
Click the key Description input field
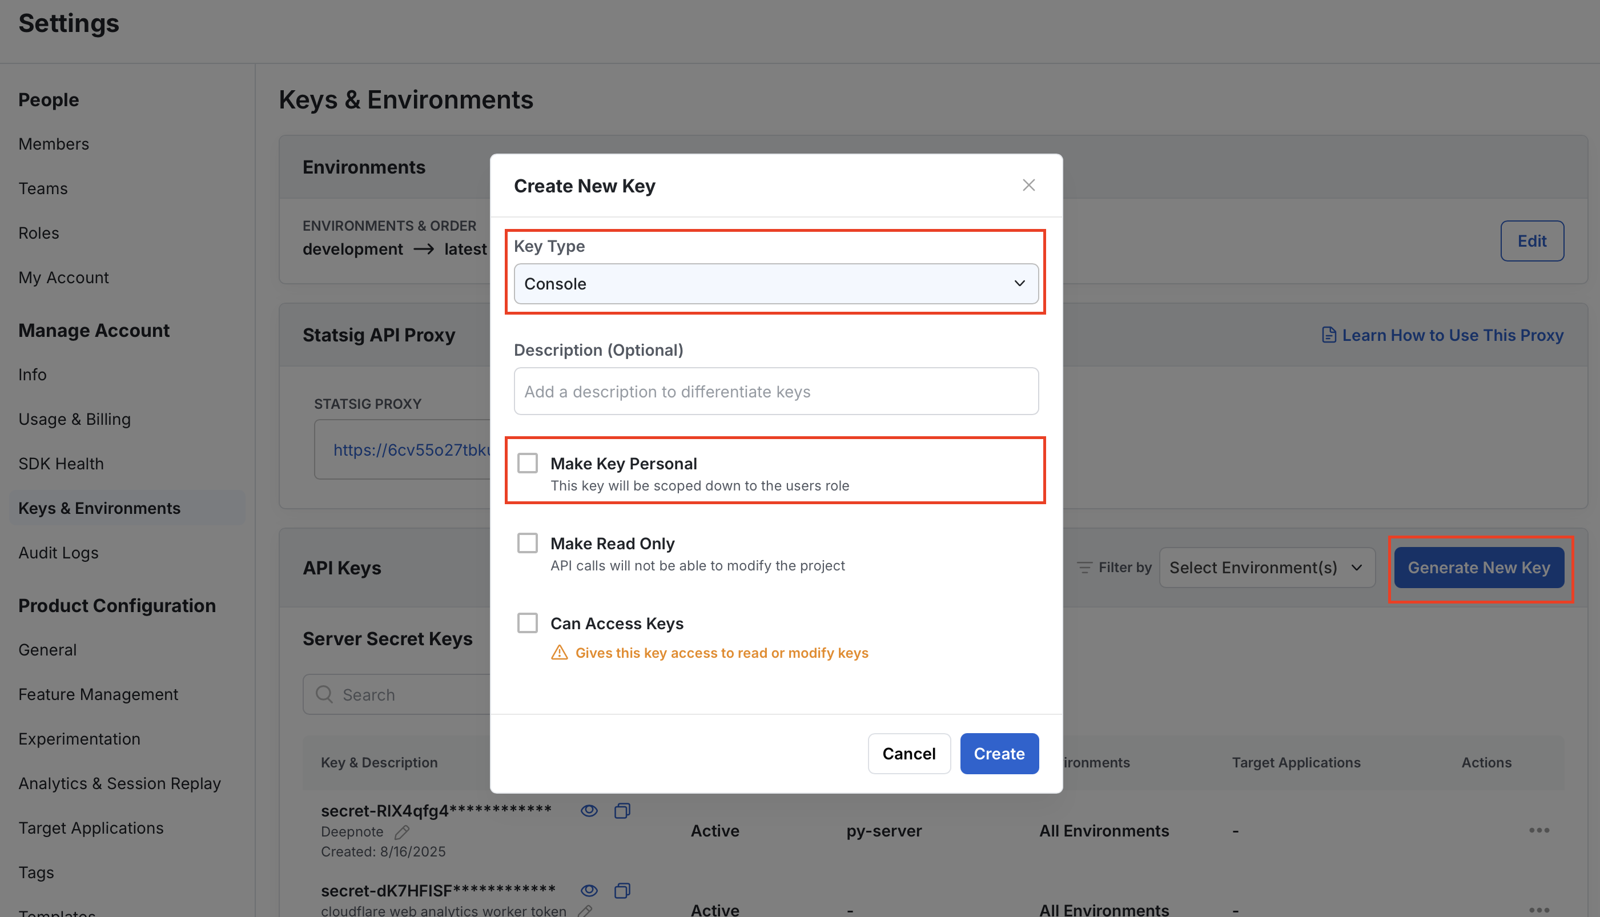pyautogui.click(x=776, y=391)
